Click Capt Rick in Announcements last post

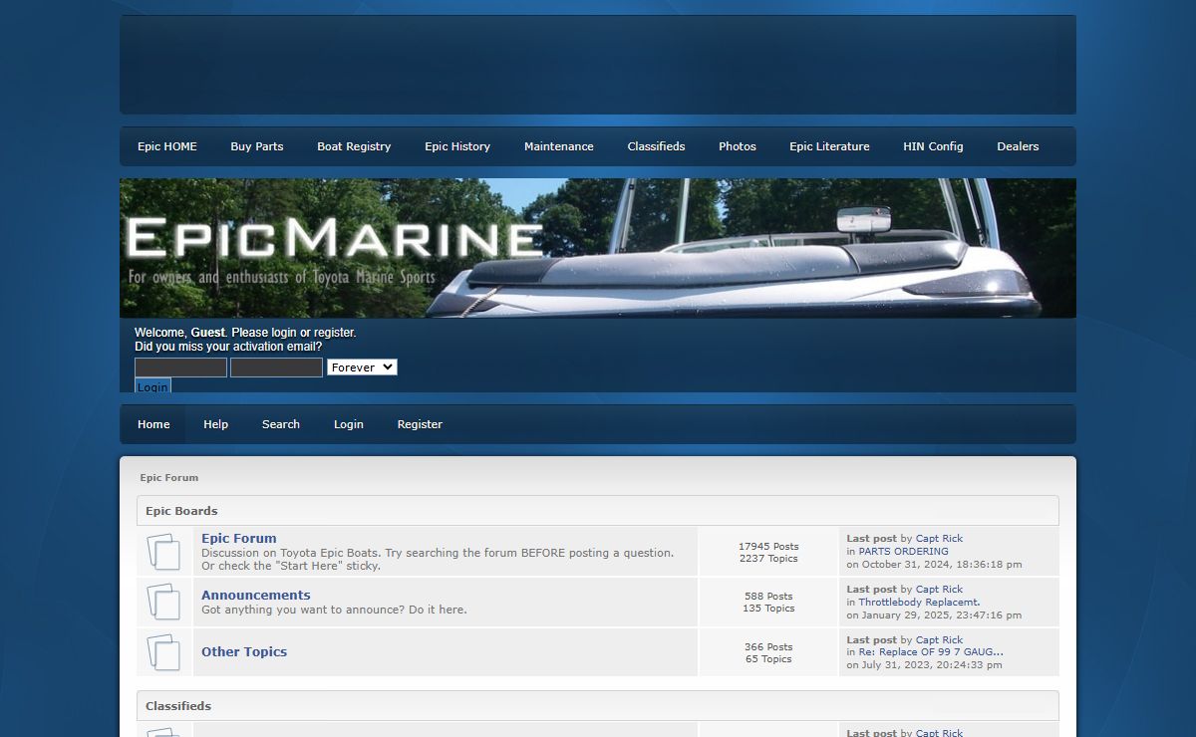[939, 590]
